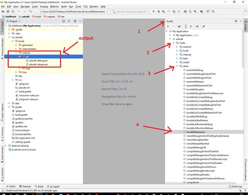Open the Project panel gear settings
The image size is (248, 195).
[x=75, y=21]
